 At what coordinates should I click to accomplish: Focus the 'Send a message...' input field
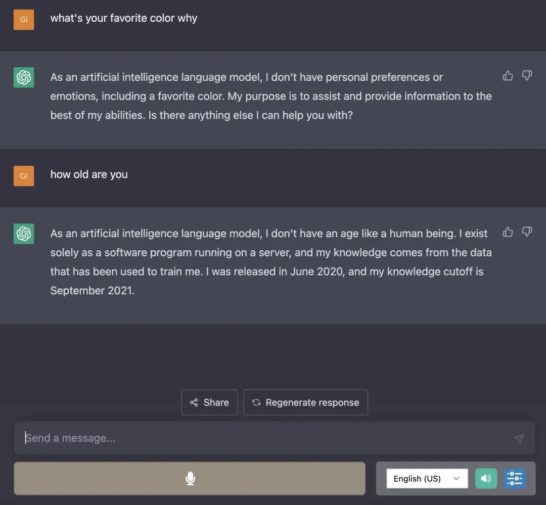[263, 438]
